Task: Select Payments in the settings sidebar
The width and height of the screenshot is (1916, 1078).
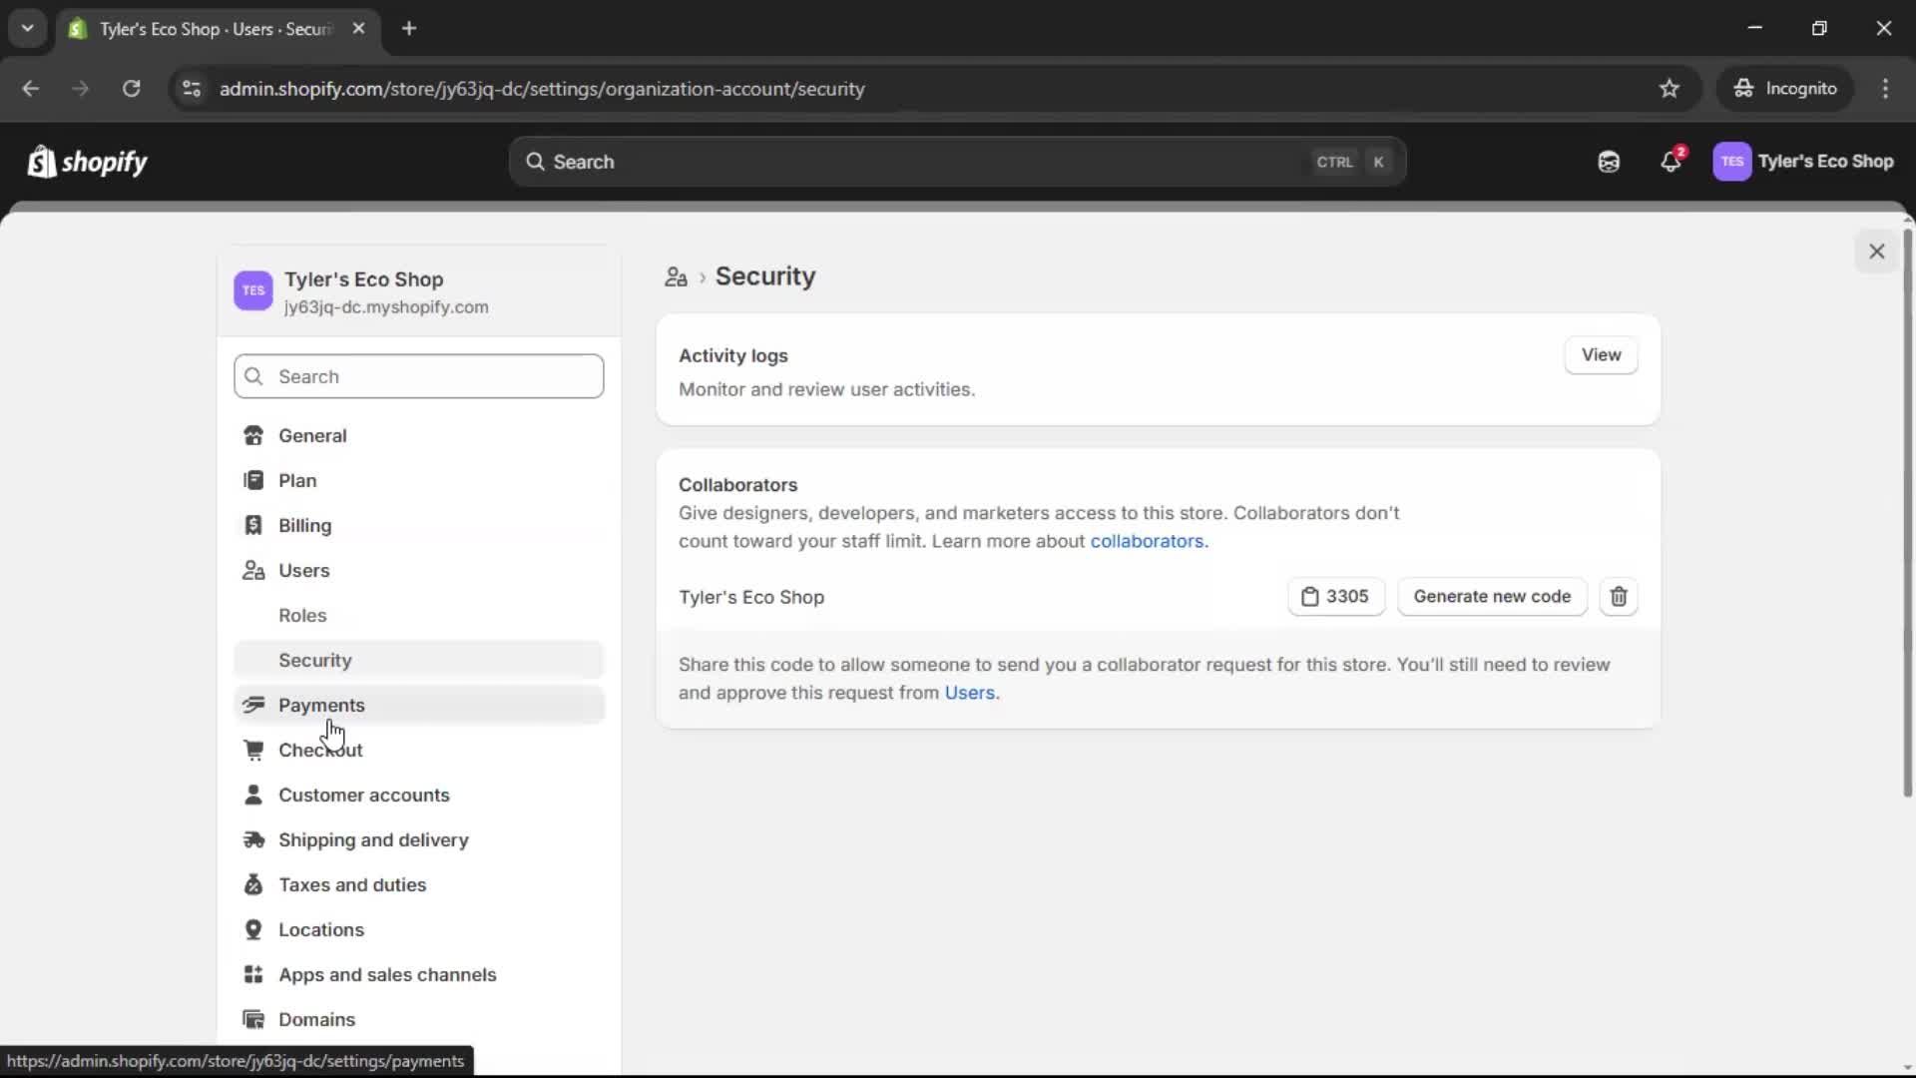Action: click(x=323, y=705)
